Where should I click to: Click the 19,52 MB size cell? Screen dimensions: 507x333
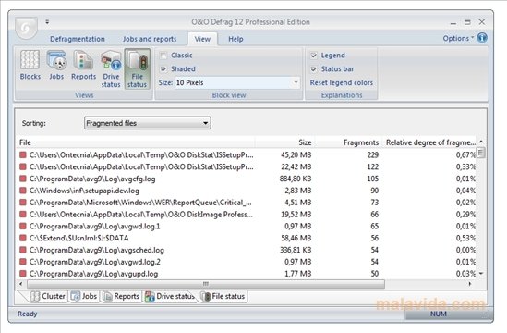tap(296, 214)
